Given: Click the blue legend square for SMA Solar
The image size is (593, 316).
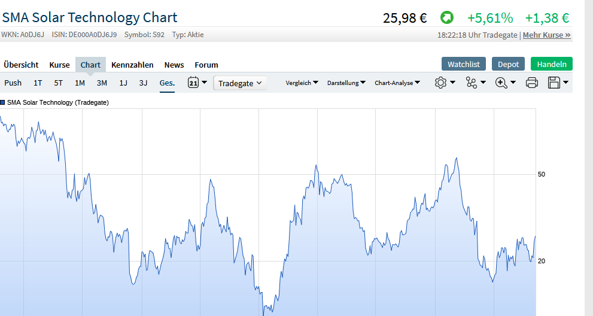Looking at the screenshot, I should (x=2, y=102).
